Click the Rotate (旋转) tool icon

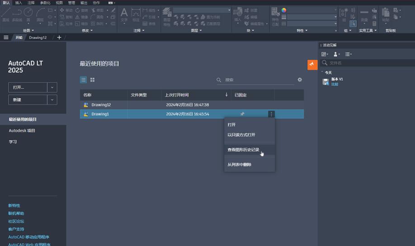[78, 10]
